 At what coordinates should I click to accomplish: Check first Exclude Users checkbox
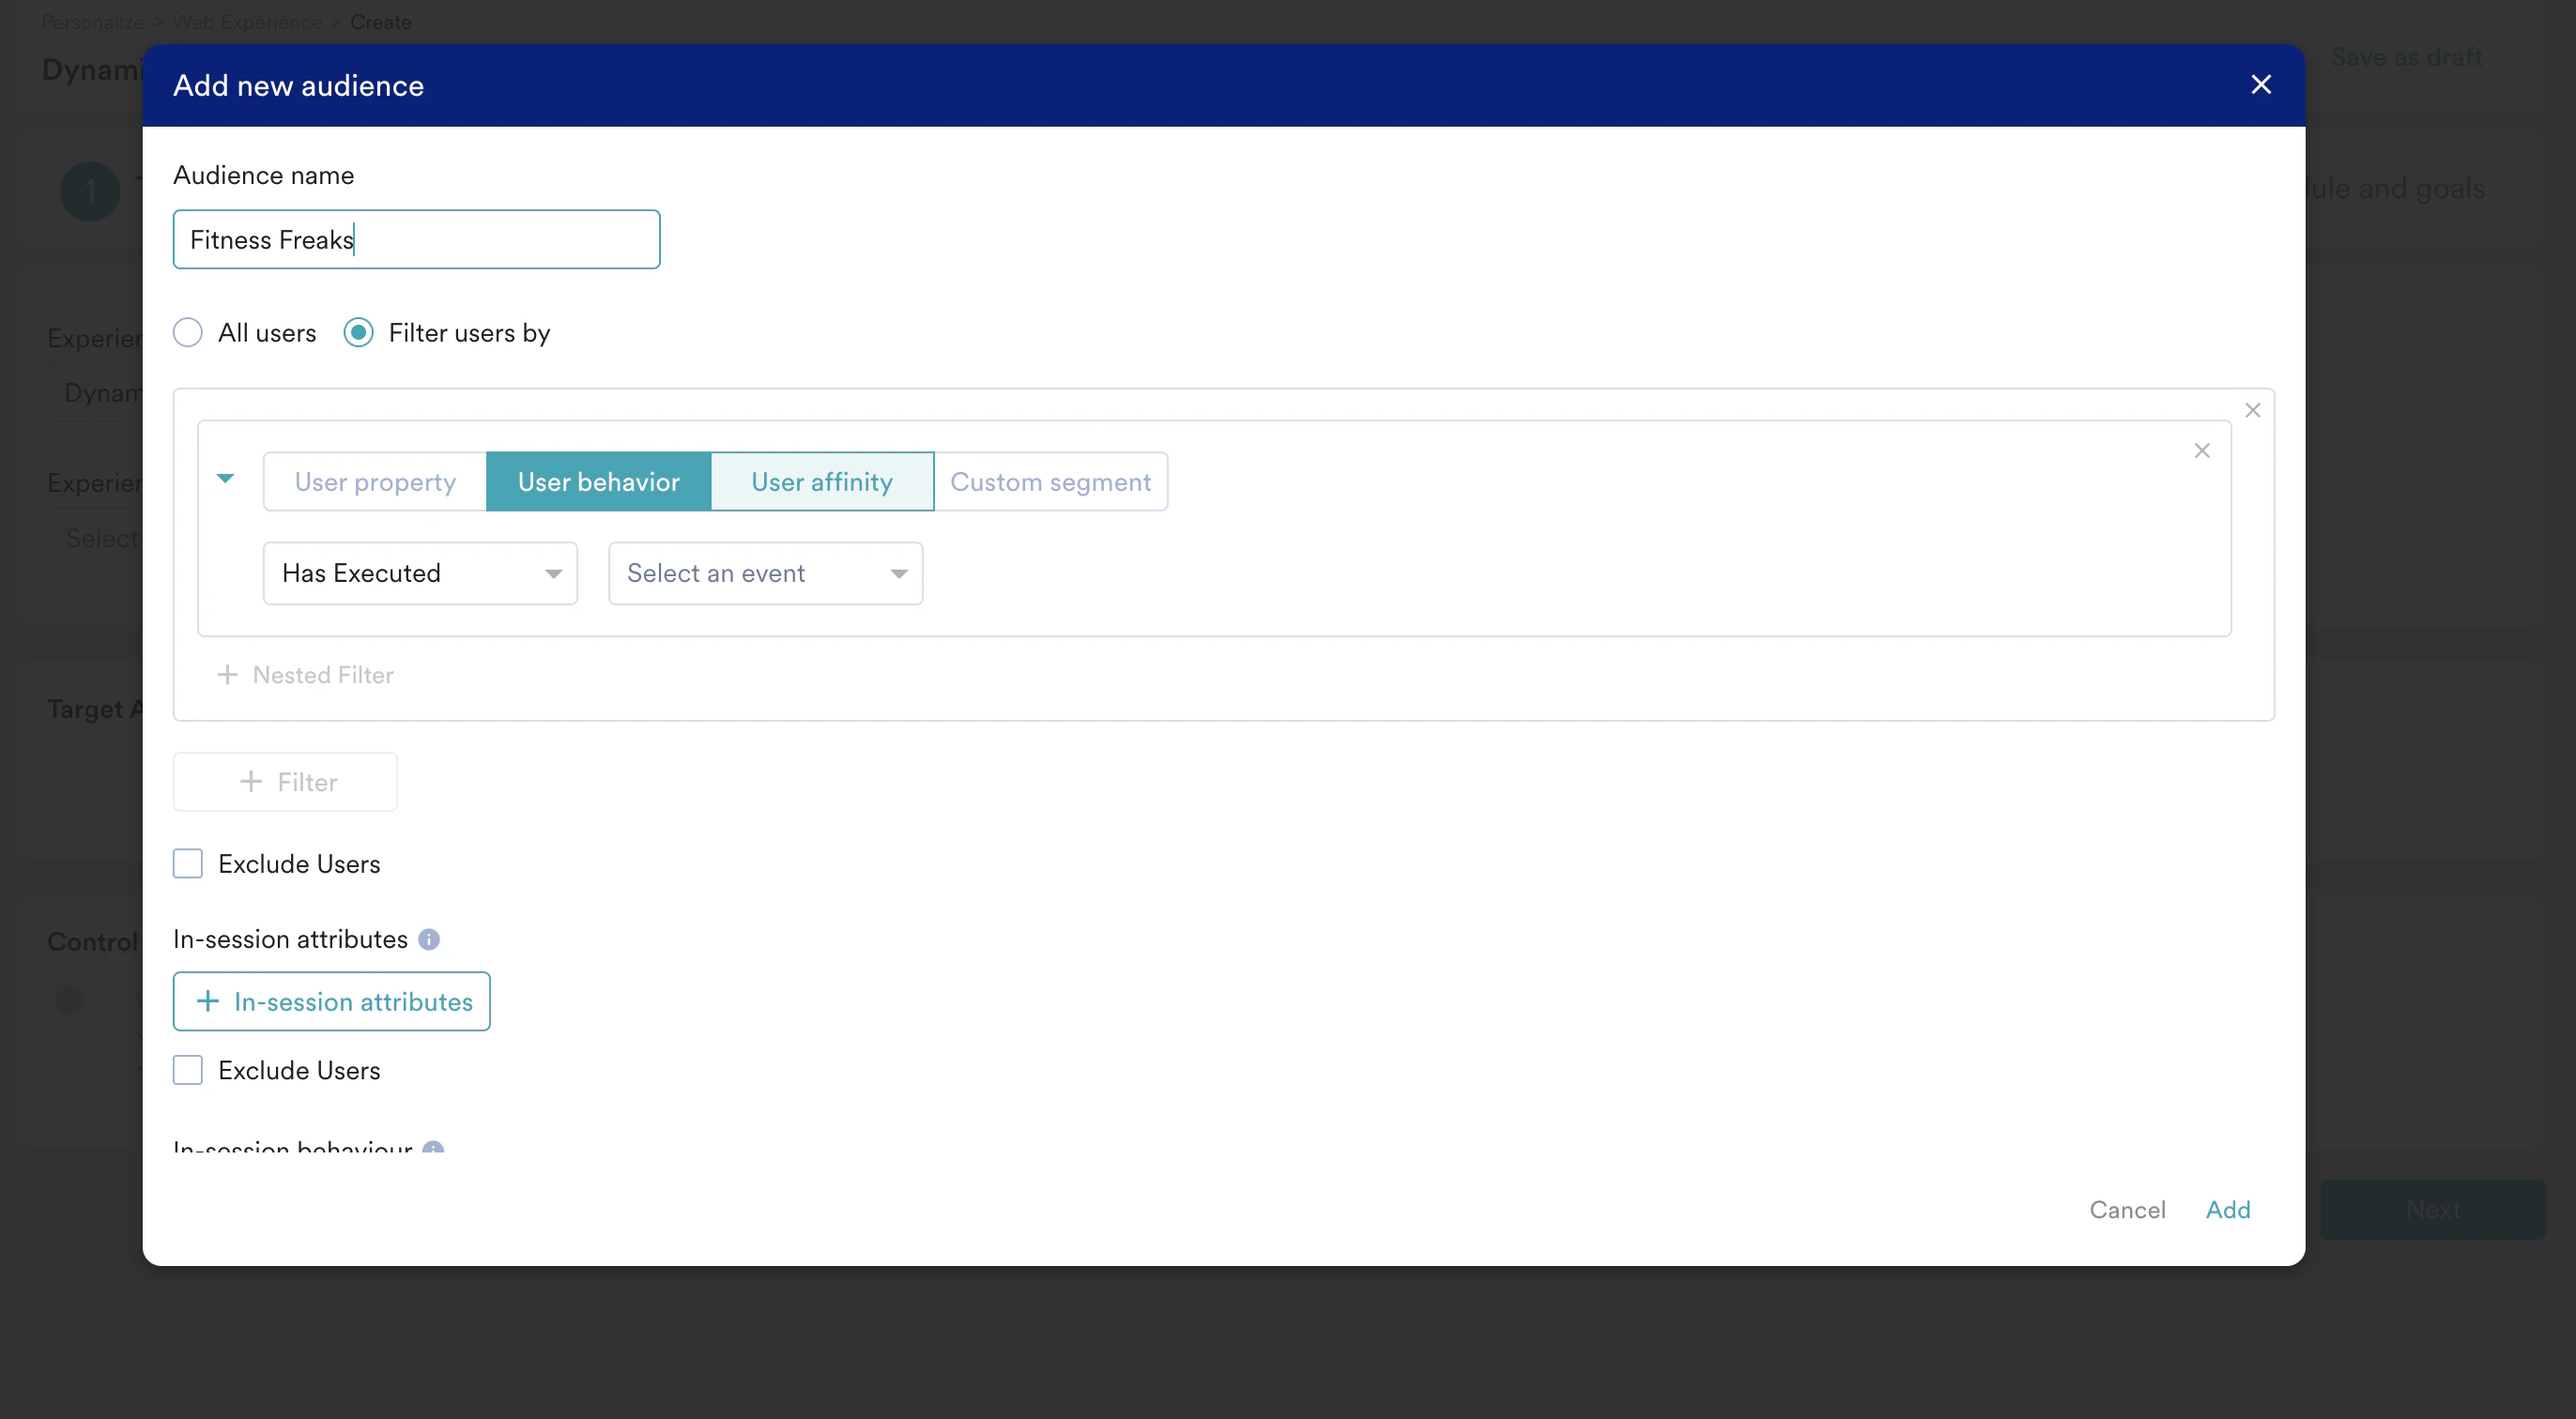(x=188, y=863)
